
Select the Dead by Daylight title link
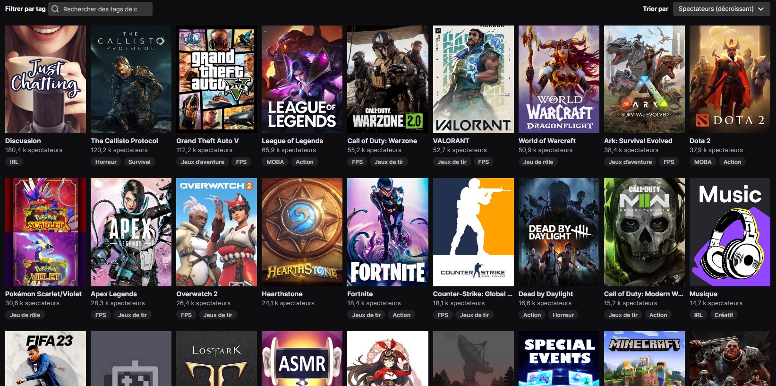pos(546,294)
